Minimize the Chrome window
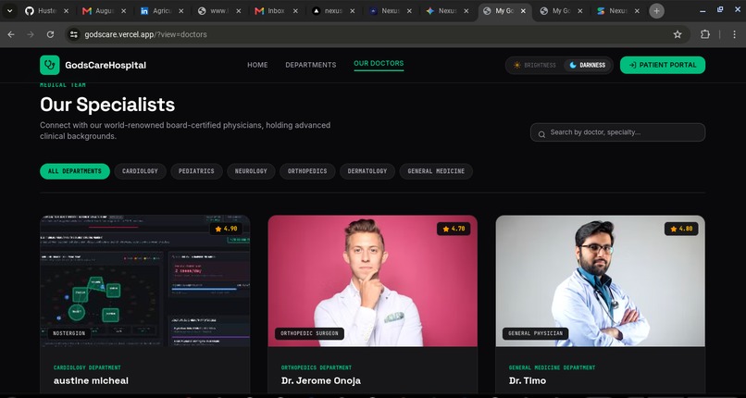This screenshot has width=746, height=398. coord(702,11)
